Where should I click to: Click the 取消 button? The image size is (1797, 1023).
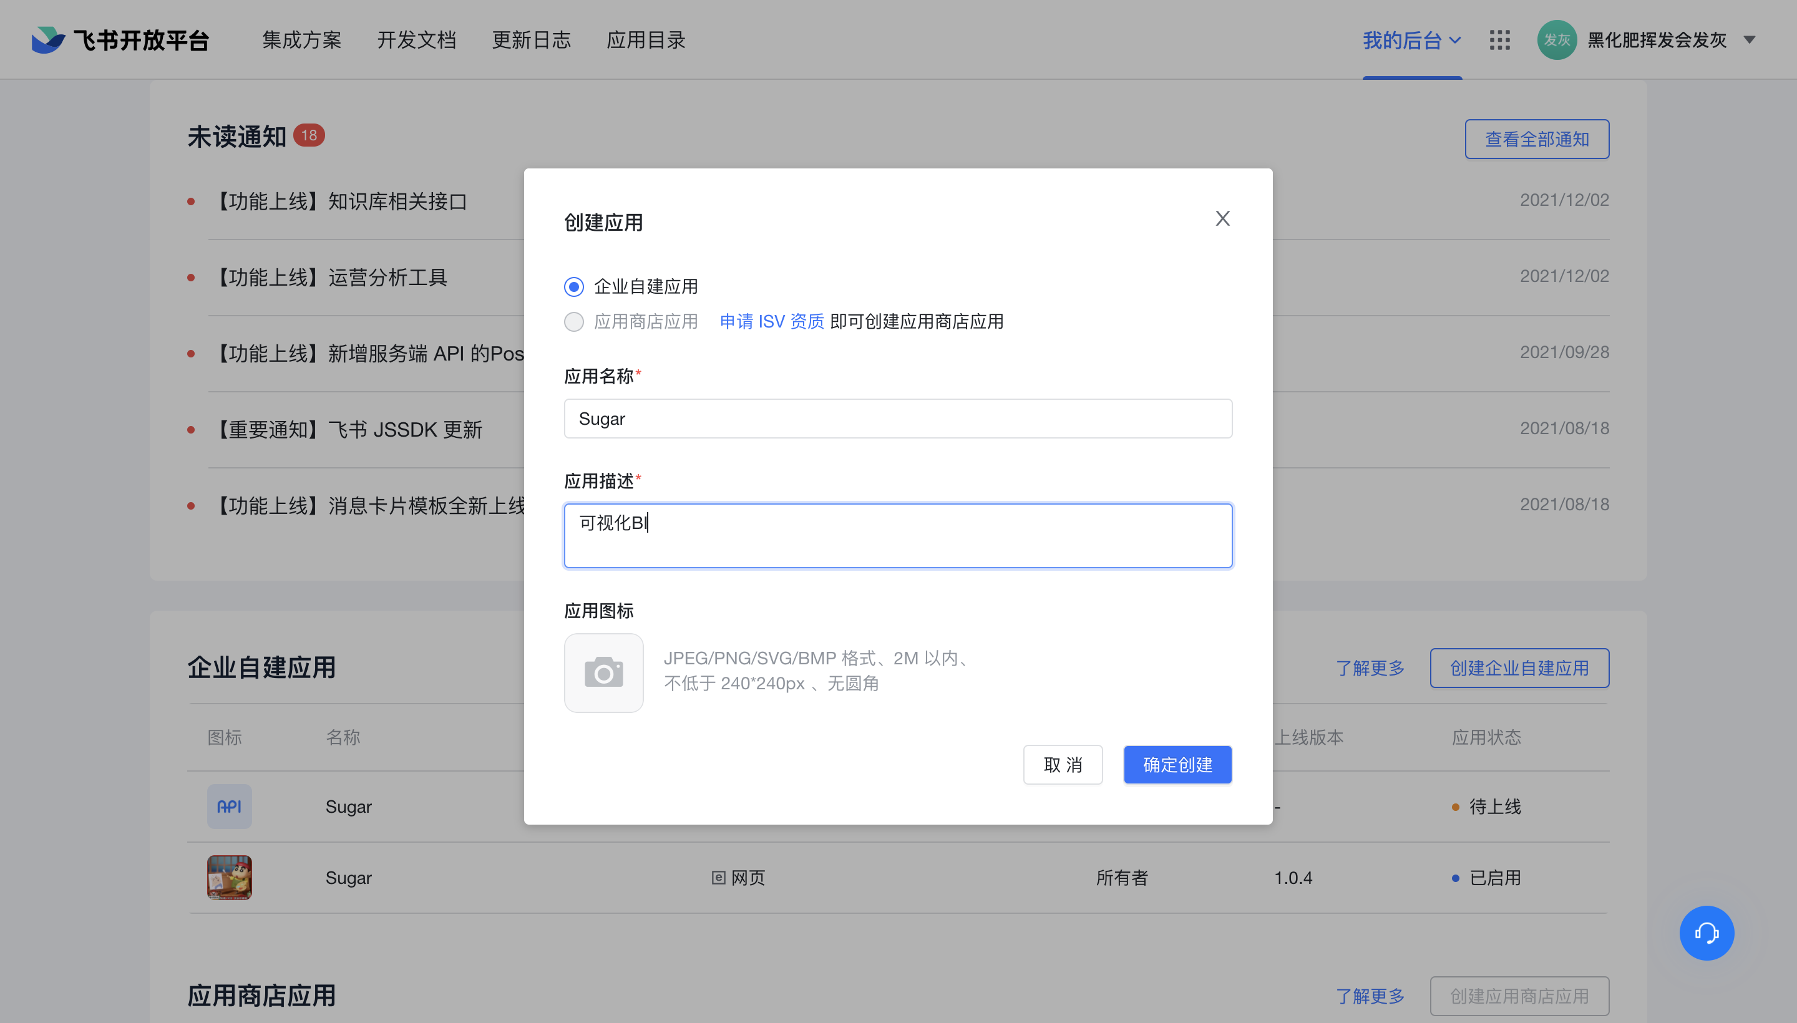[x=1063, y=764]
